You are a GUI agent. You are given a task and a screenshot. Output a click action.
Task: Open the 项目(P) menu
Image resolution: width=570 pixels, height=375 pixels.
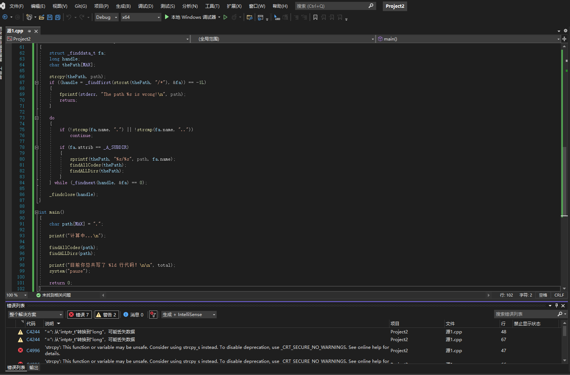[x=101, y=6]
